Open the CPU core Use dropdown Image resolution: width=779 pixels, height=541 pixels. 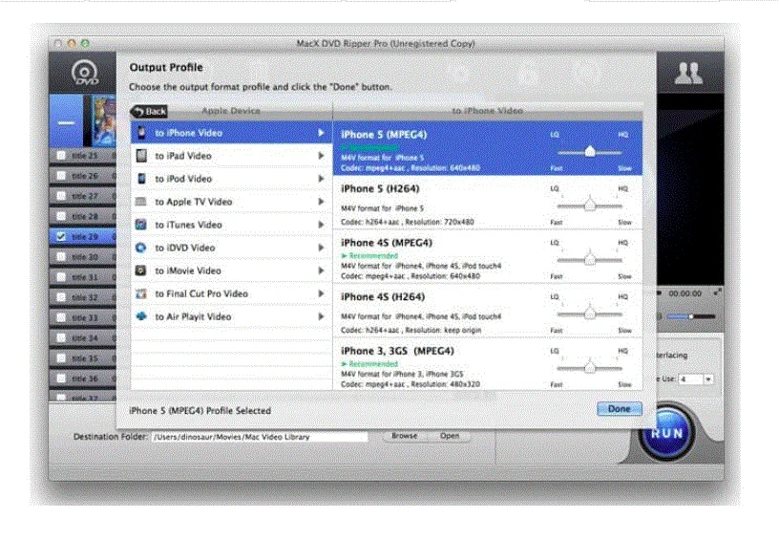[708, 379]
